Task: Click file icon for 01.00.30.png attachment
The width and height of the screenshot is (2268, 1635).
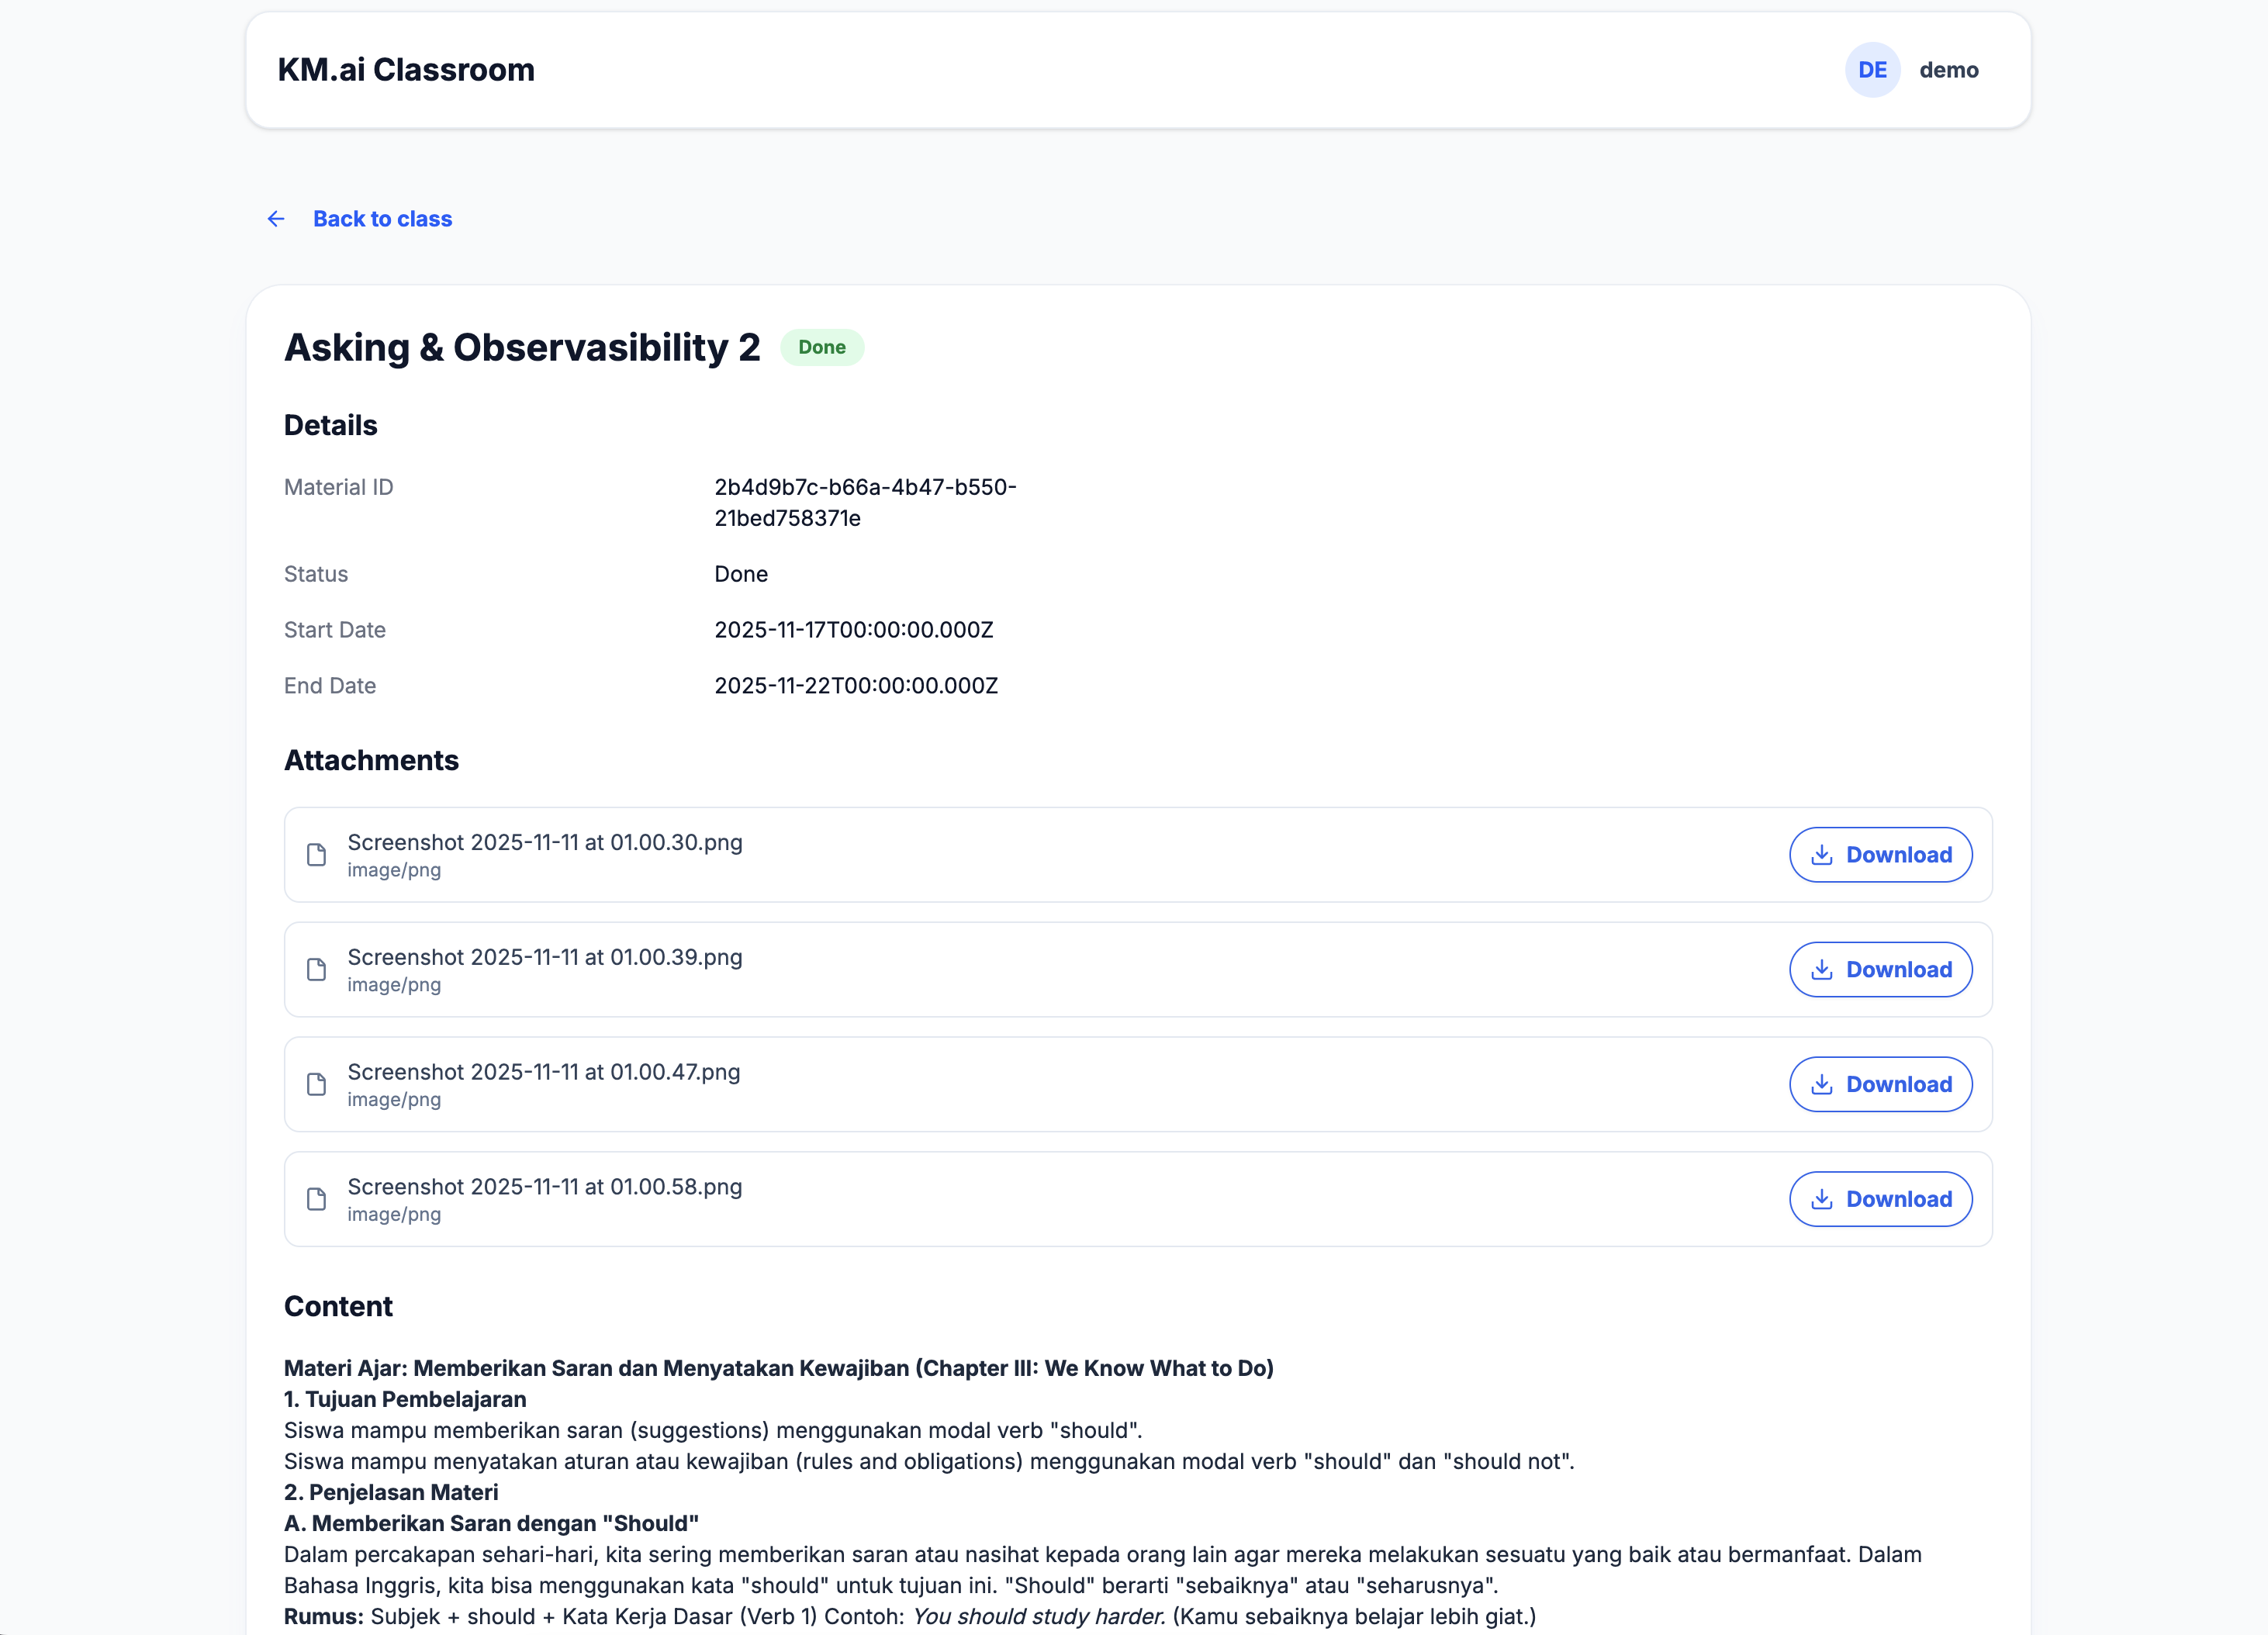Action: pos(316,855)
